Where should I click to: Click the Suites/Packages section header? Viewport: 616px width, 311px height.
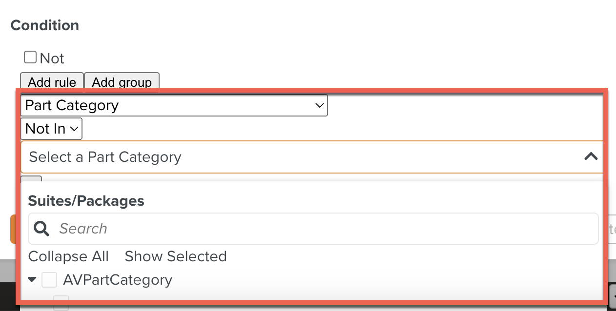coord(86,200)
